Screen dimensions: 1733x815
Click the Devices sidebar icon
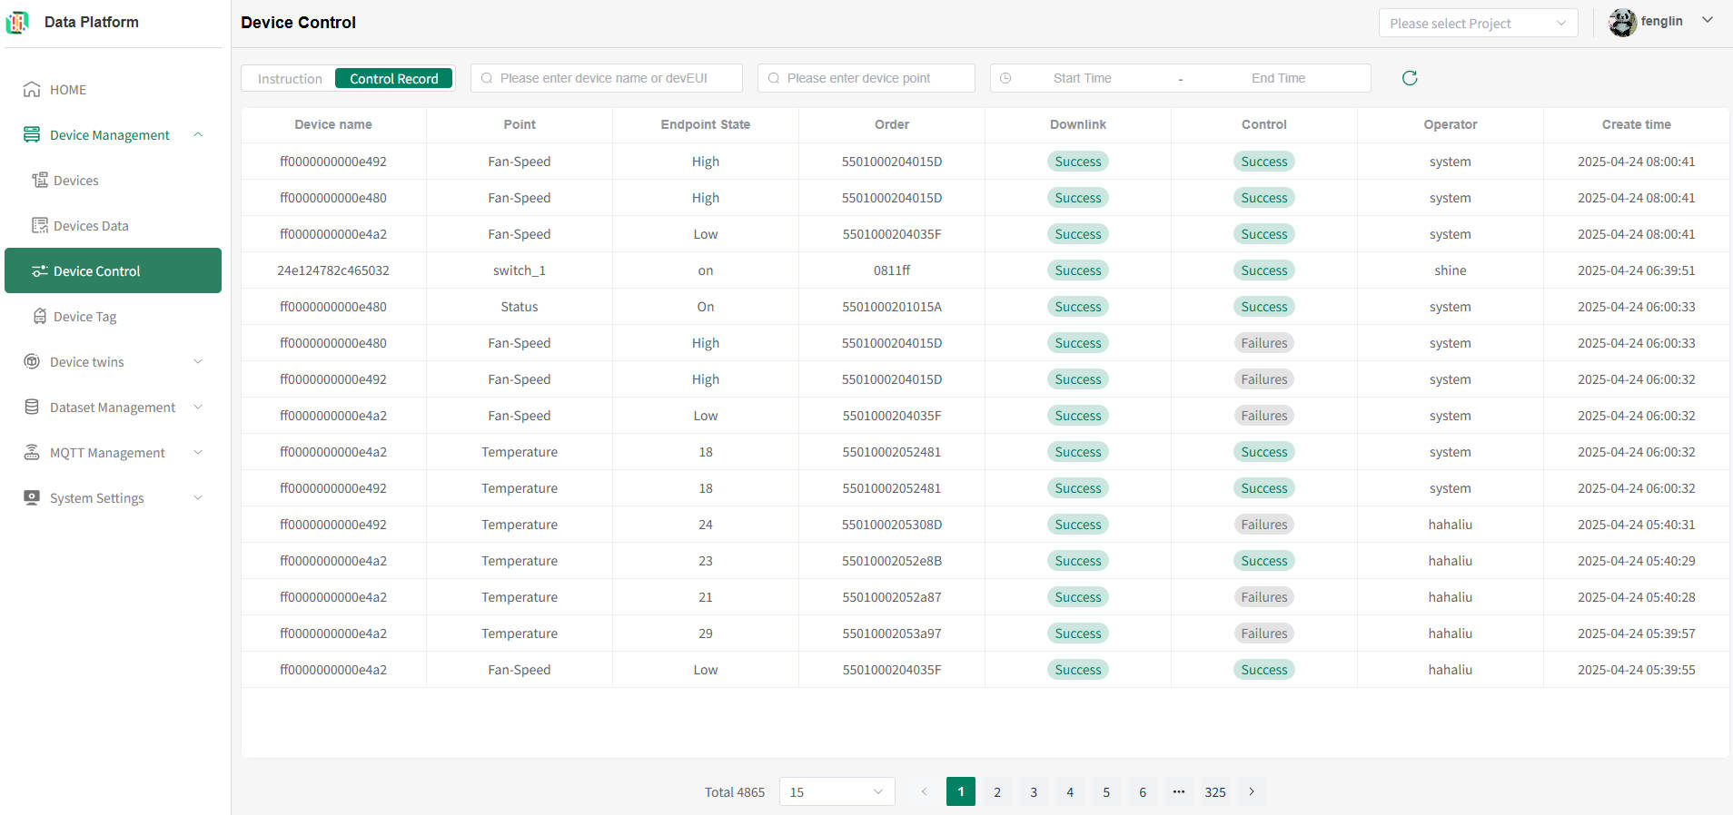point(40,180)
